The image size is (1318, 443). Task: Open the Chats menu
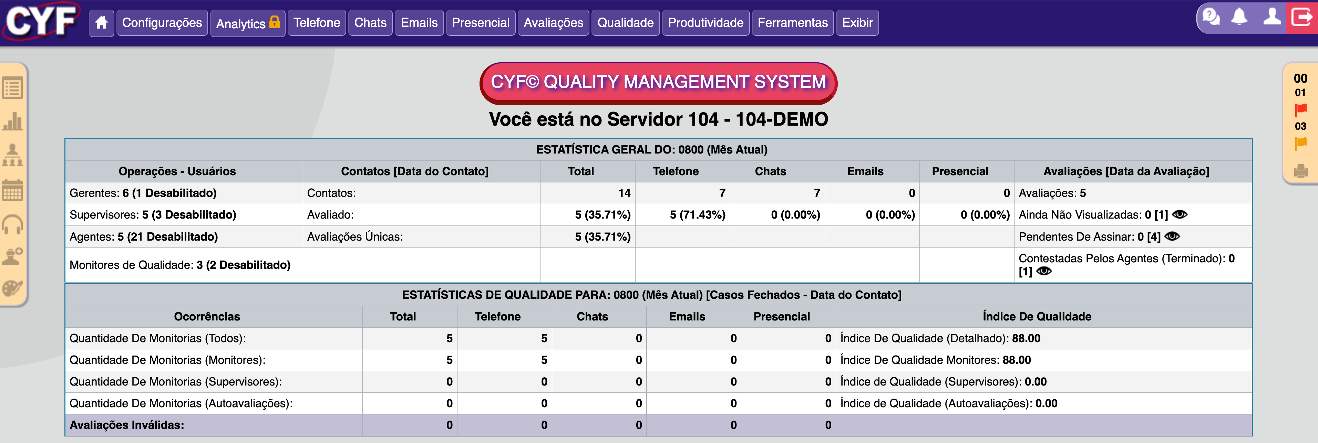point(370,23)
